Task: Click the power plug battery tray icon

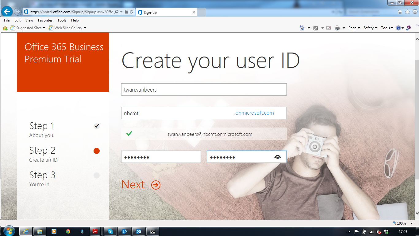Action: (364, 232)
